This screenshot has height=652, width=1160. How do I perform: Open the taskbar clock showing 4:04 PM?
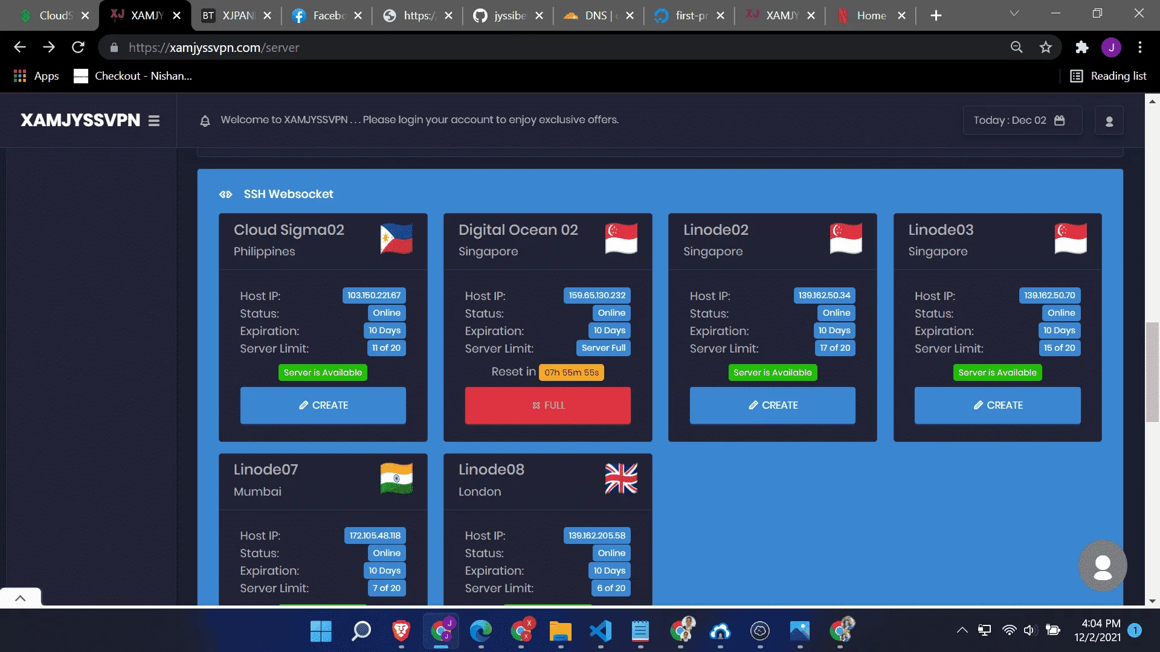coord(1098,630)
